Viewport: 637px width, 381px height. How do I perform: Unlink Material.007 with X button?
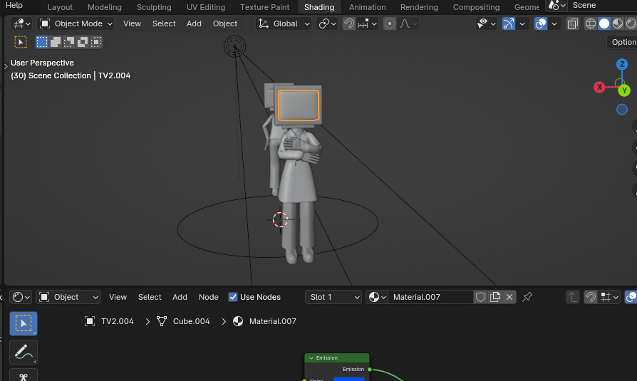509,297
